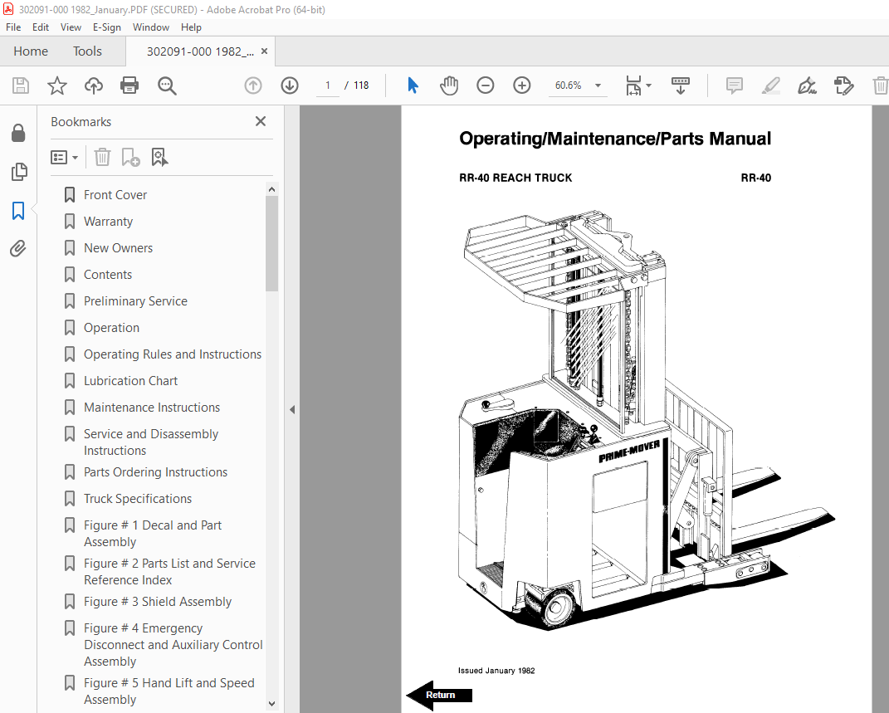Open the Window menu
The image size is (889, 713).
[151, 27]
